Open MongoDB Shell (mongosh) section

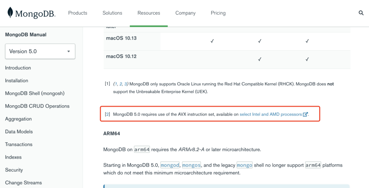click(35, 93)
